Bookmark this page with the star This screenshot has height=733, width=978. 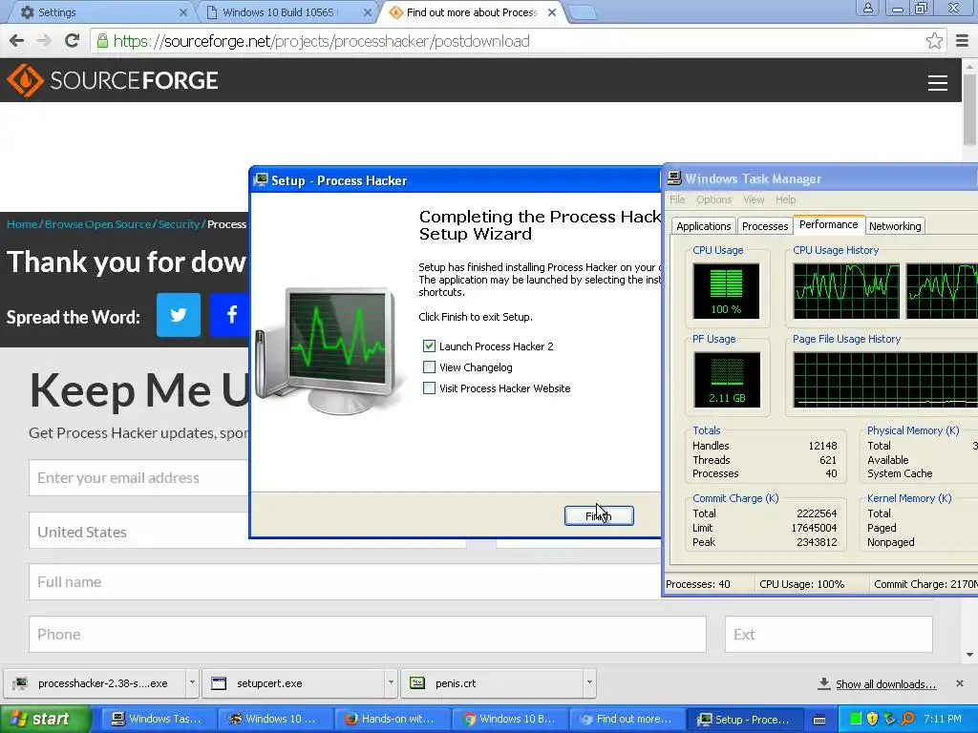point(934,41)
